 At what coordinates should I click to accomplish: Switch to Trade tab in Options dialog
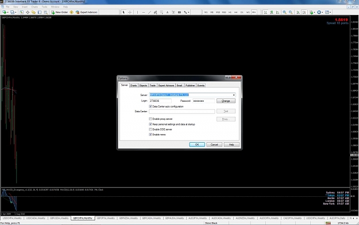tap(153, 86)
